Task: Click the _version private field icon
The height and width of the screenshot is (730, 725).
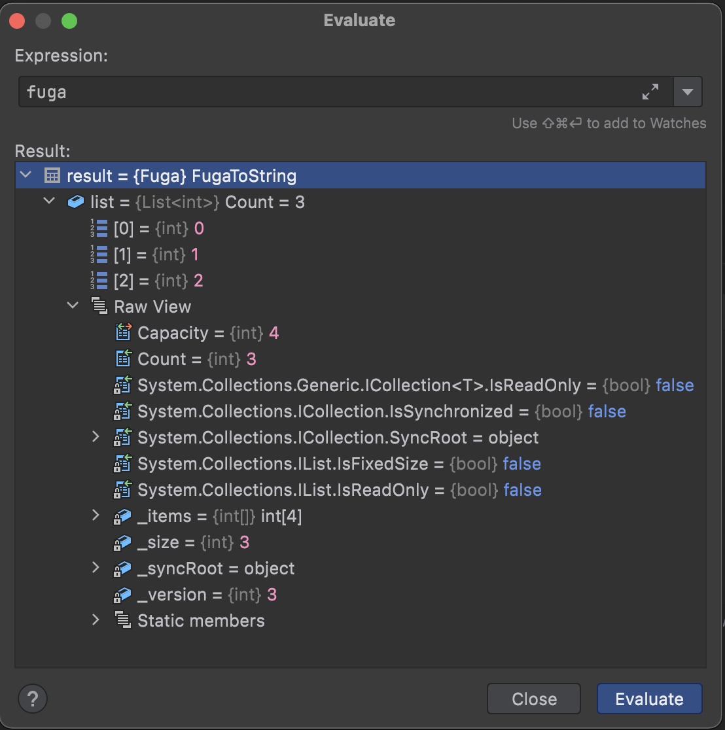Action: [123, 594]
